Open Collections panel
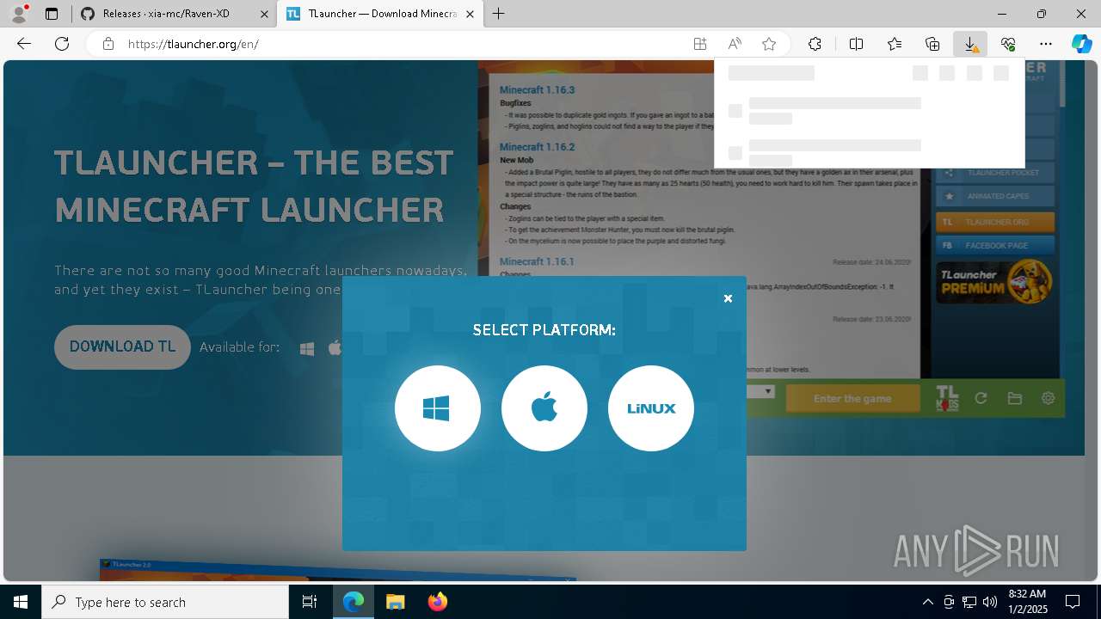The width and height of the screenshot is (1101, 619). click(932, 44)
